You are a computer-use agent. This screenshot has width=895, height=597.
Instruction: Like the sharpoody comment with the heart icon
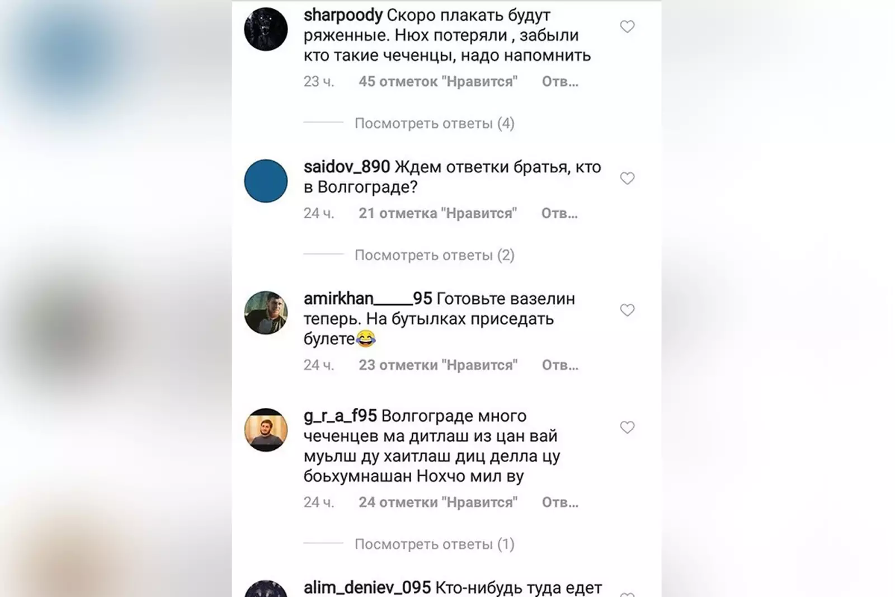point(627,26)
